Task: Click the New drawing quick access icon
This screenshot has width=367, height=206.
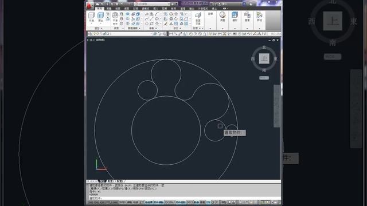Action: click(x=97, y=4)
